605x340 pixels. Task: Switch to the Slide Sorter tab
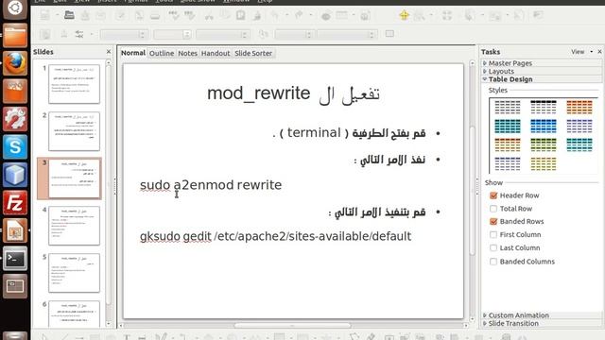253,53
